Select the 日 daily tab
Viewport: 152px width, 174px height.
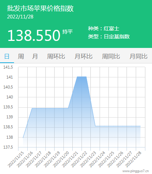(7, 56)
